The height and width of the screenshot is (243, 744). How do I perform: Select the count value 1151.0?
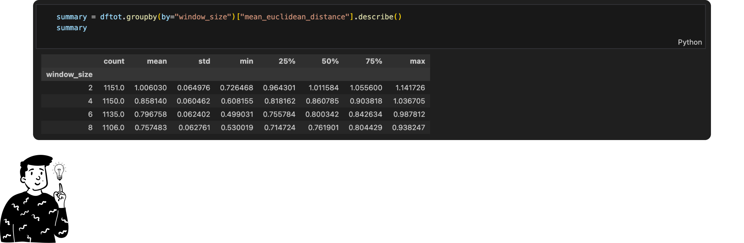[x=114, y=88]
